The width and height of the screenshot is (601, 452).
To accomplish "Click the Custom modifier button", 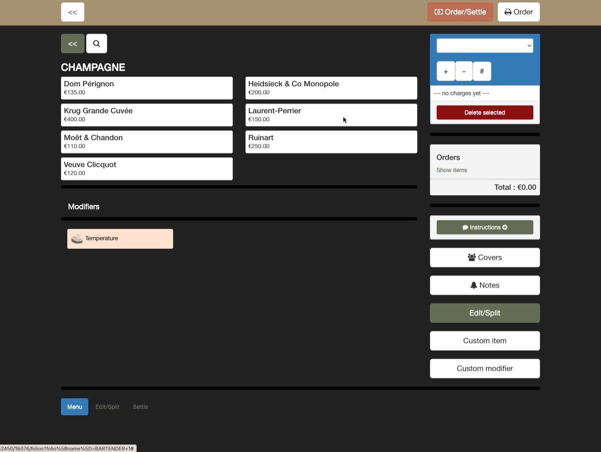I will pos(485,369).
